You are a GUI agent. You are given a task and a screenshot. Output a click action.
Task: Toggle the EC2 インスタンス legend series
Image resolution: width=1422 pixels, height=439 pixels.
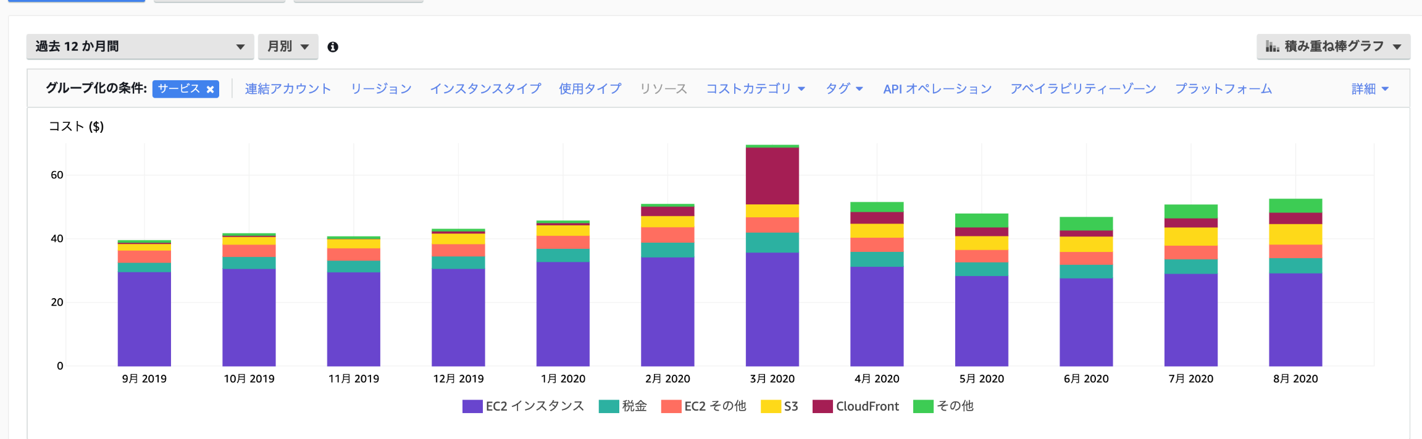coord(523,406)
